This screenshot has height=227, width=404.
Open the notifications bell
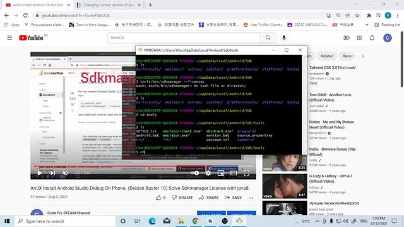tap(372, 38)
